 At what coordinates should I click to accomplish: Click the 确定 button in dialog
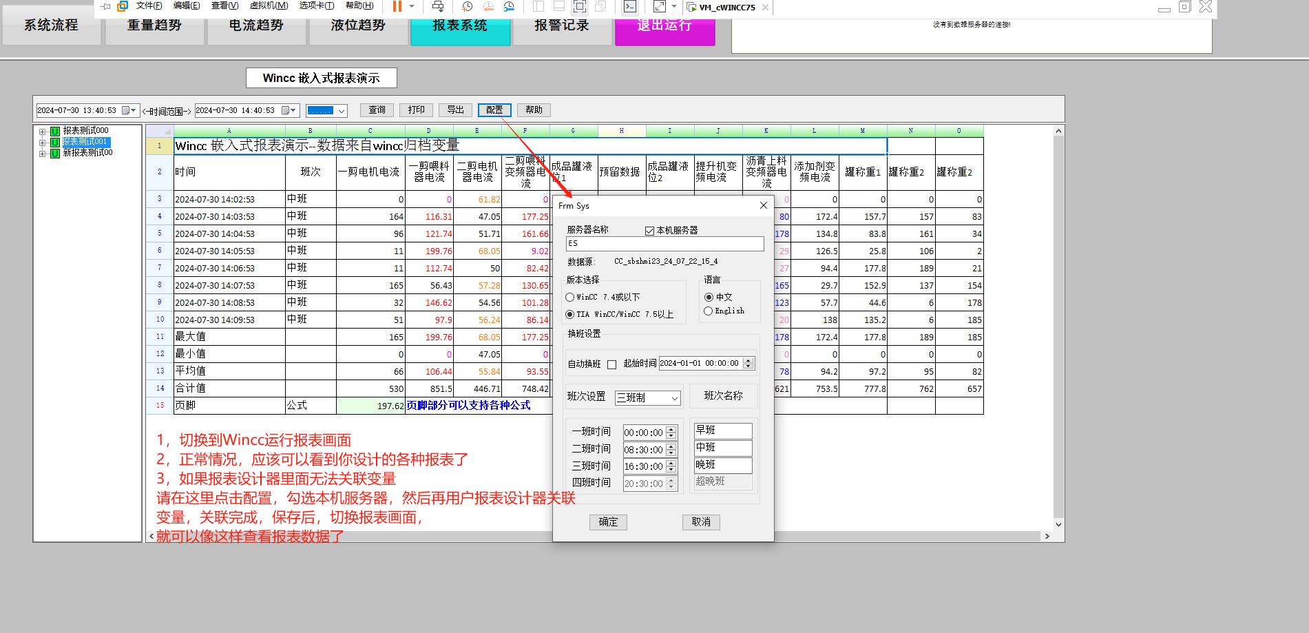pos(608,522)
